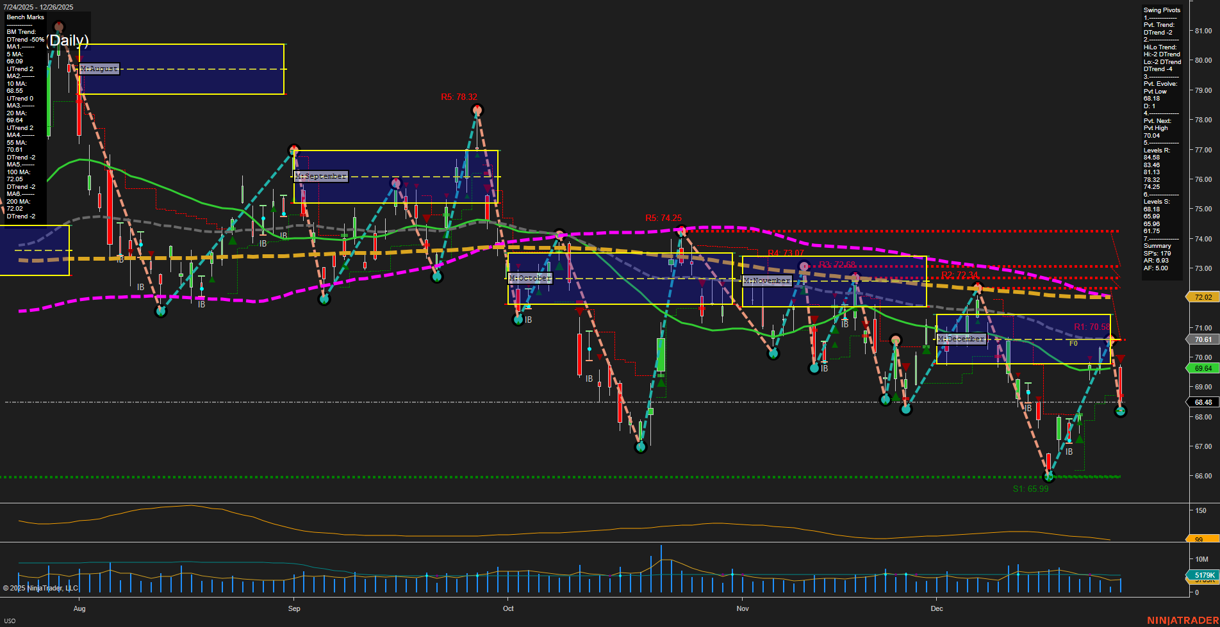The image size is (1220, 627).
Task: Click the pivot circle marker at R5: 78.32 peak
Action: (x=477, y=110)
